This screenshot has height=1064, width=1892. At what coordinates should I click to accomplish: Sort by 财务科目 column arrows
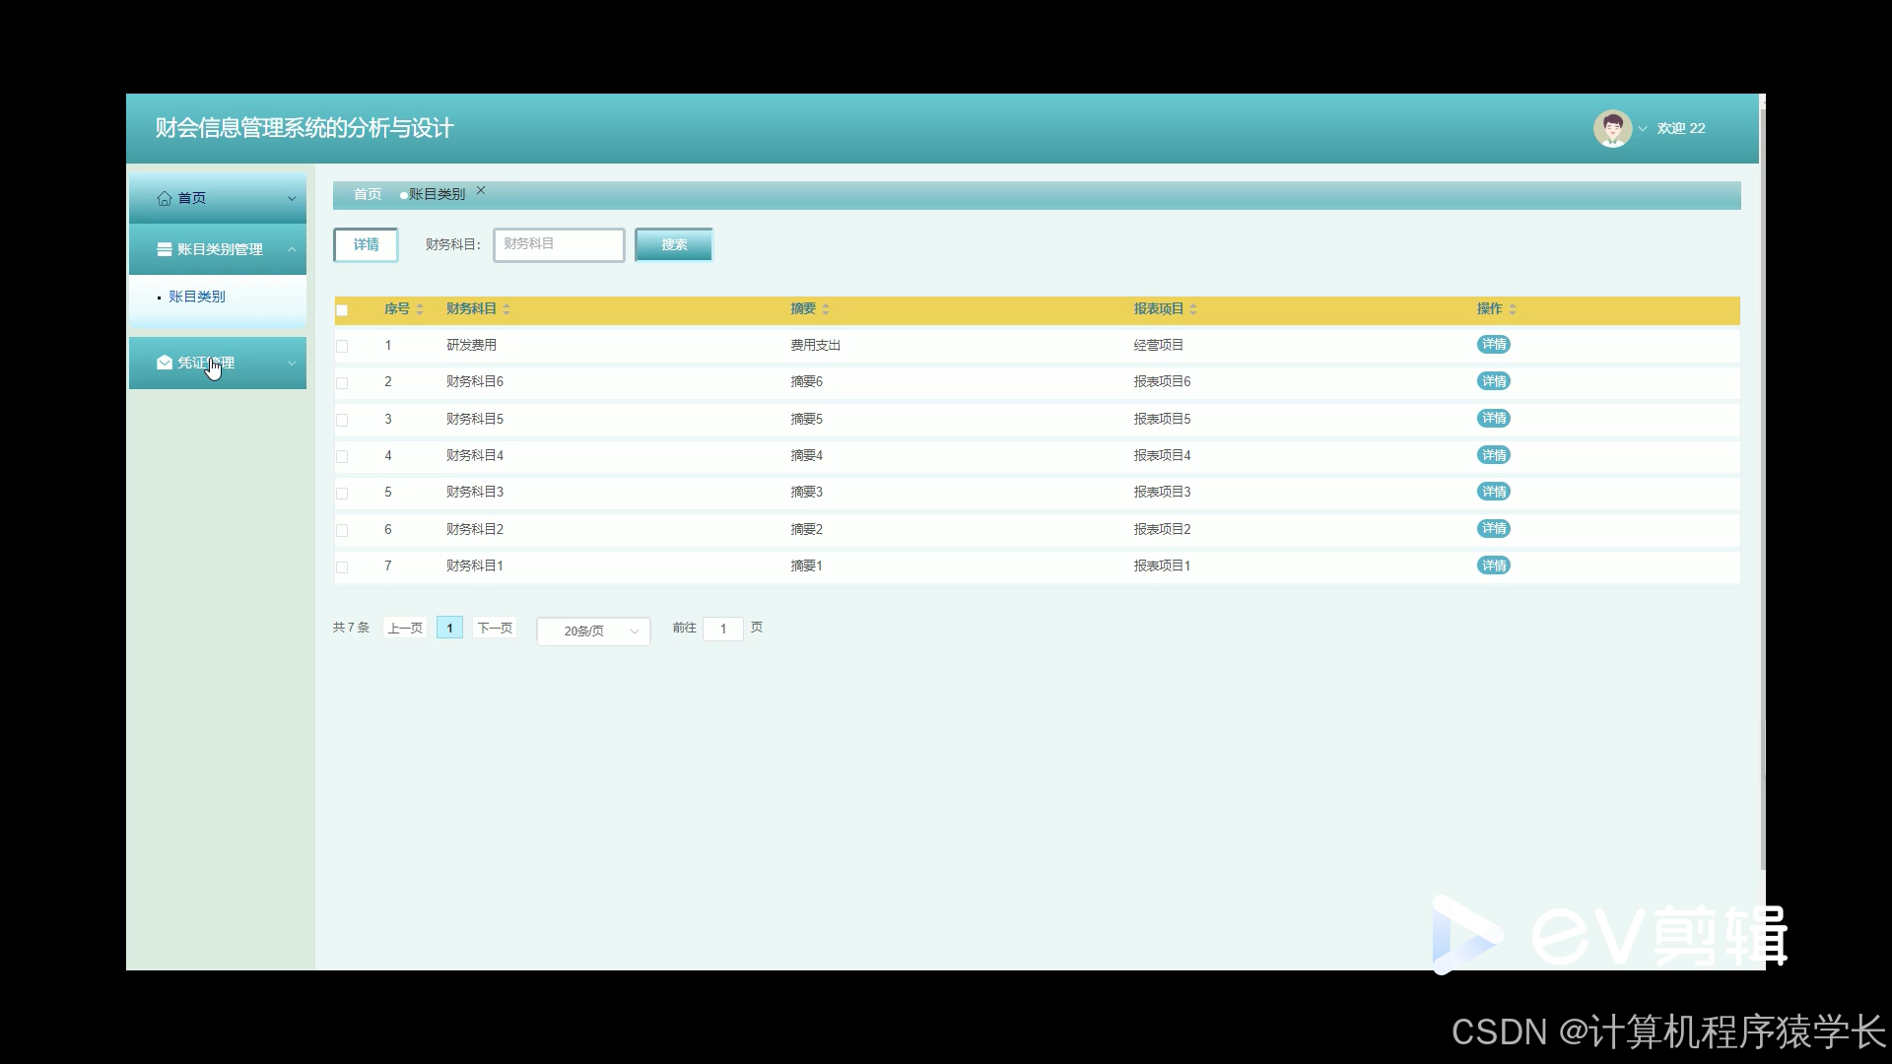(x=507, y=309)
